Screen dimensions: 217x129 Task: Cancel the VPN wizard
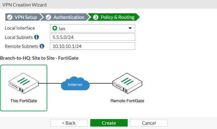click(x=149, y=123)
